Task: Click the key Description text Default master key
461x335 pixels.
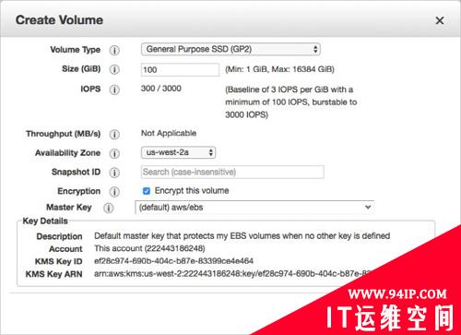Action: 242,236
